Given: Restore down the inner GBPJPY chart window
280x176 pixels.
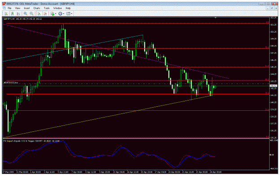Looking at the screenshot, I should point(272,8).
